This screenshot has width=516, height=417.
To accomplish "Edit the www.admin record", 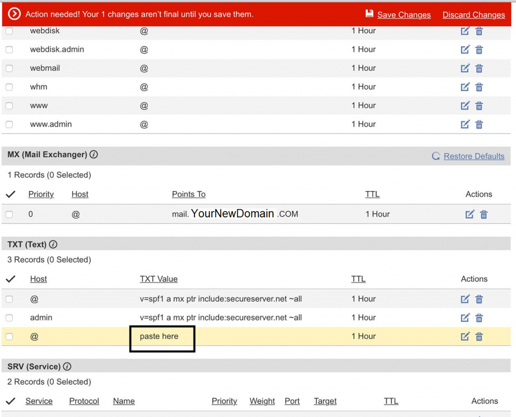I will pos(465,125).
